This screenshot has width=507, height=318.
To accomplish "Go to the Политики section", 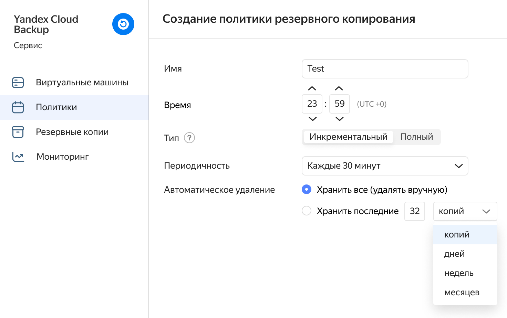I will coord(74,107).
